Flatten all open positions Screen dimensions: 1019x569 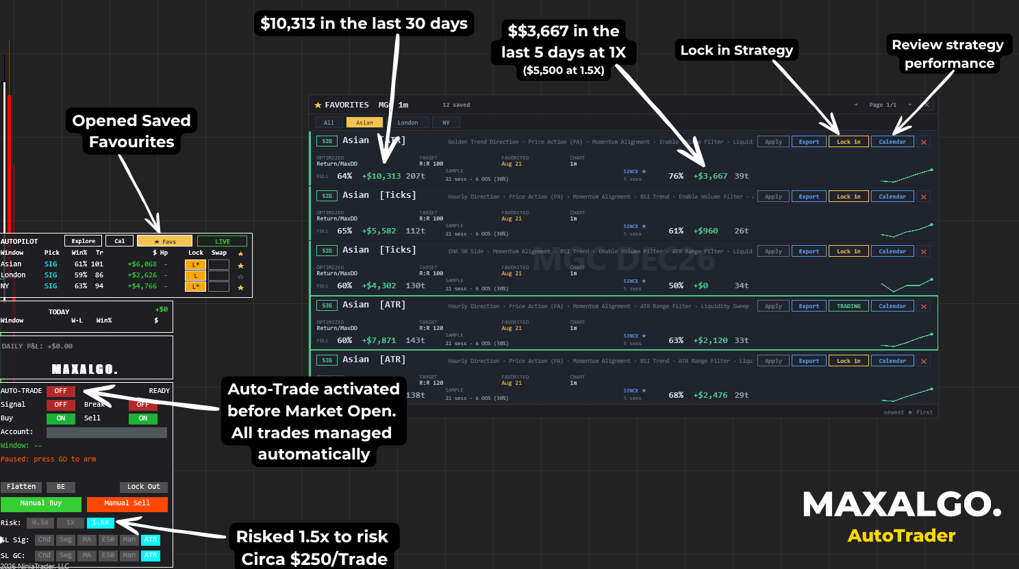click(21, 487)
